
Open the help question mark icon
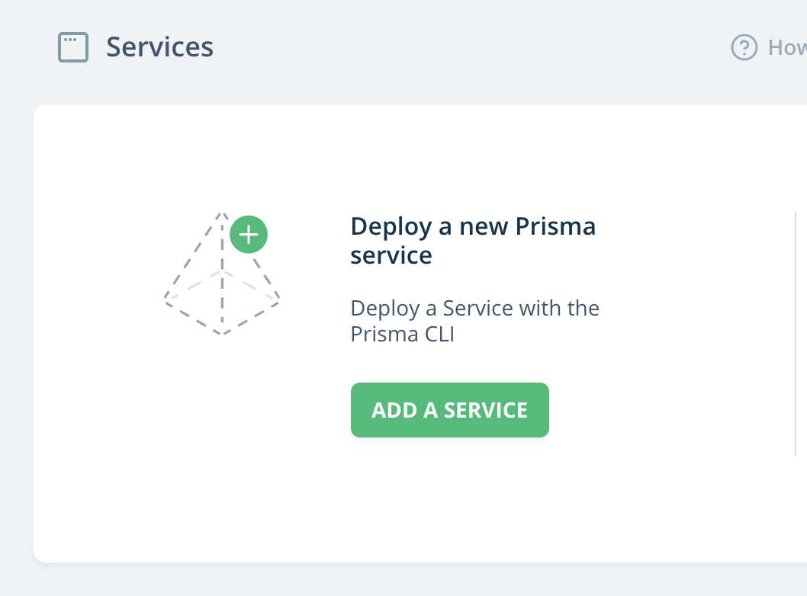(x=744, y=47)
